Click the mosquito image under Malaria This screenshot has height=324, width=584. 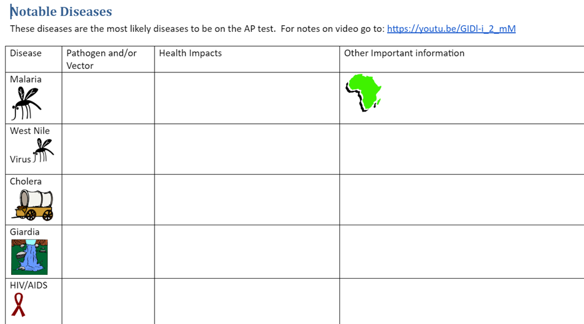26,103
